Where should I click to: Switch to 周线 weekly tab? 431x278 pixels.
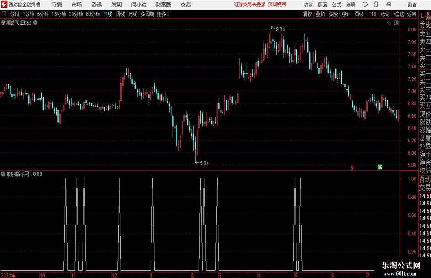[x=120, y=14]
